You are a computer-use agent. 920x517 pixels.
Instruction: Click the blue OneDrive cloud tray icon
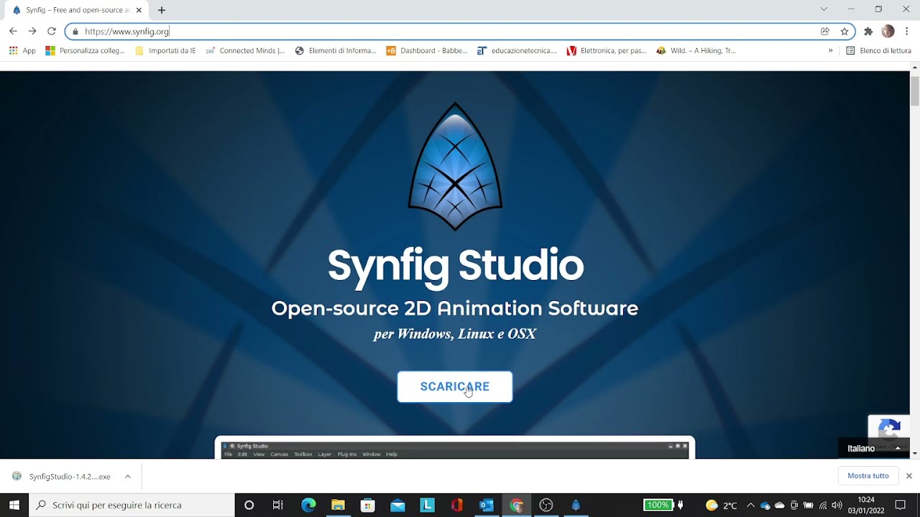click(x=765, y=506)
